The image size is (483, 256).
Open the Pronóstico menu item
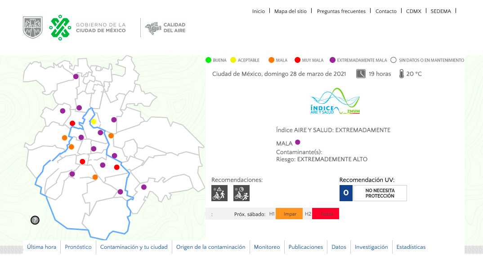click(78, 247)
